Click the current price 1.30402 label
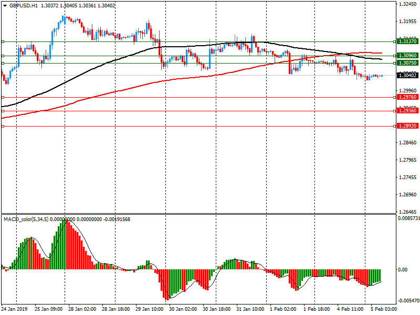420x315 pixels. (x=407, y=76)
